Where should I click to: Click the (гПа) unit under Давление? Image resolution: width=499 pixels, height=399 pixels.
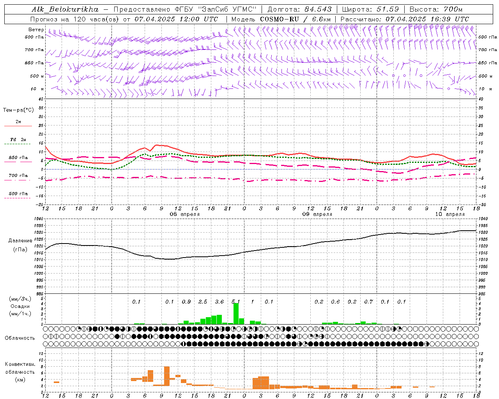20,249
